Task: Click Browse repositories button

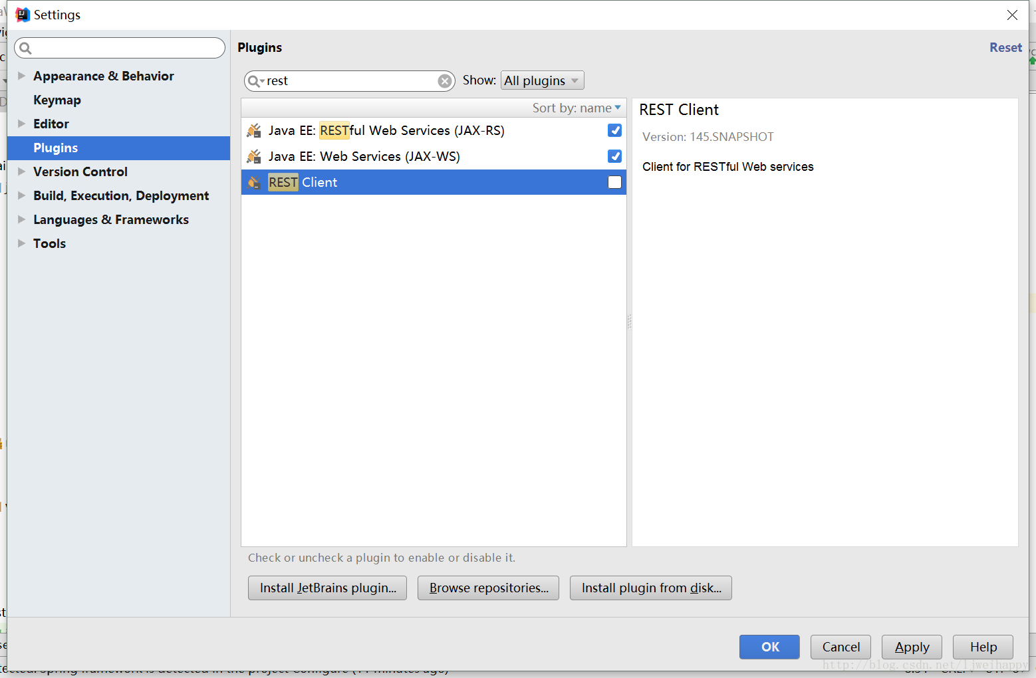Action: pyautogui.click(x=488, y=588)
